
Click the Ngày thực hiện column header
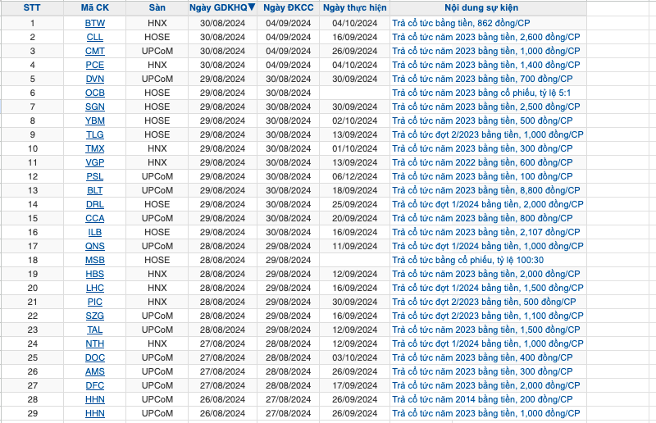point(355,7)
